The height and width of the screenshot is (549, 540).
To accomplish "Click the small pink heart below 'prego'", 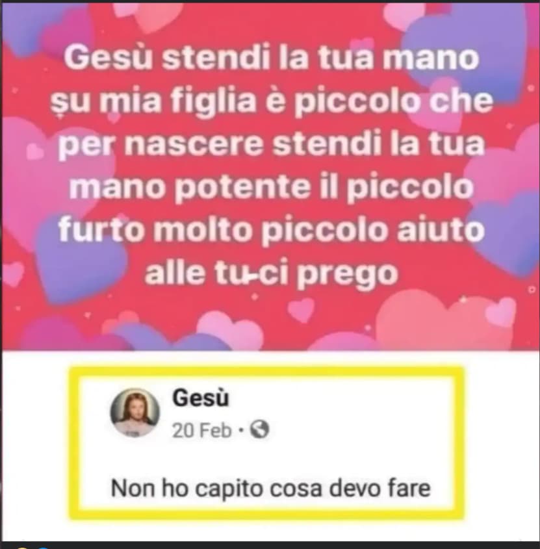I will [x=302, y=310].
